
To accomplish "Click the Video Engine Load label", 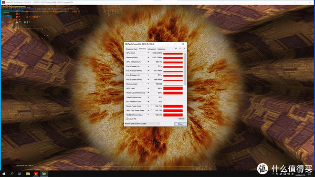I will [134, 97].
